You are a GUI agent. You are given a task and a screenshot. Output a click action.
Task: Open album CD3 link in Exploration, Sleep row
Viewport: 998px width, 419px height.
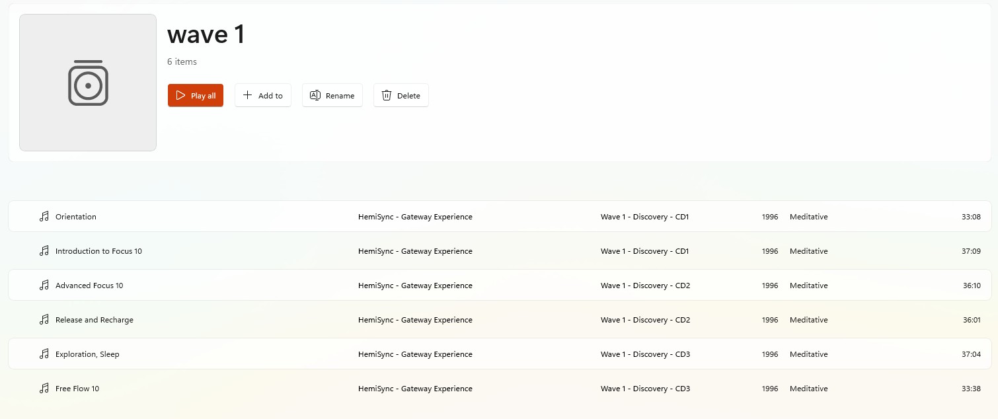tap(645, 354)
